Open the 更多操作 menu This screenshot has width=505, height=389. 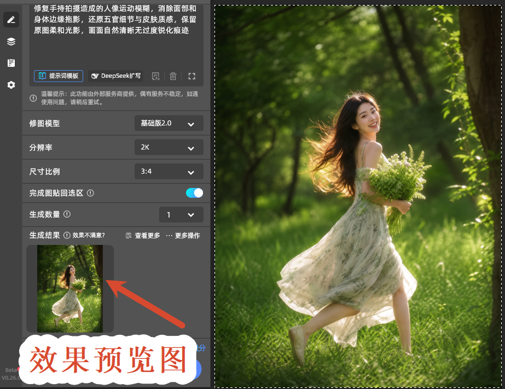coord(183,236)
